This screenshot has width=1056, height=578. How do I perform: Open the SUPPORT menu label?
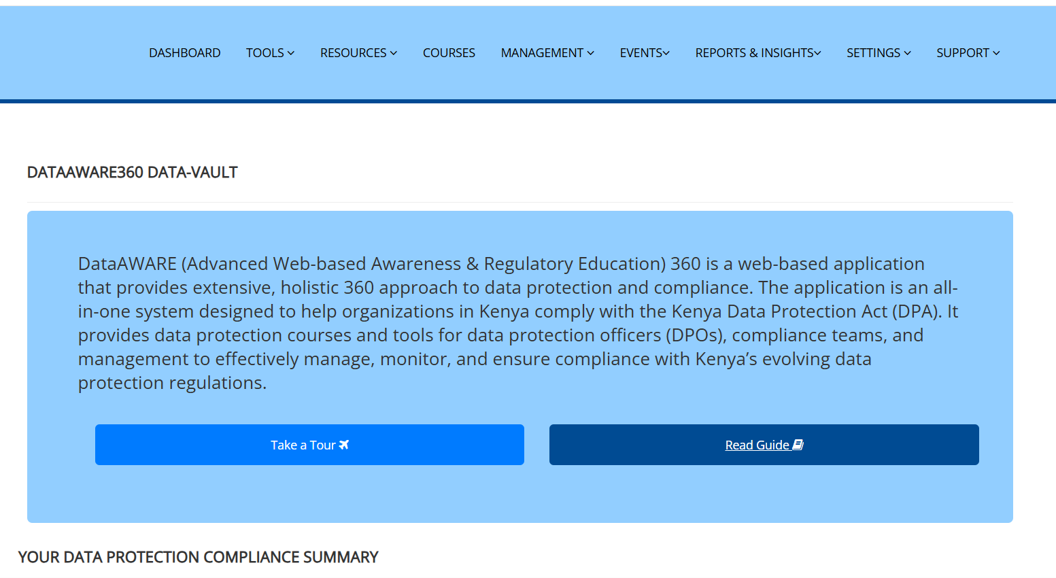tap(962, 53)
